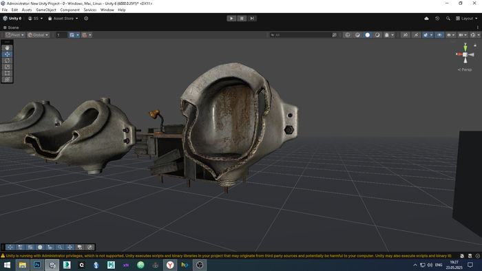Open Photoshop from the taskbar

pyautogui.click(x=37, y=265)
